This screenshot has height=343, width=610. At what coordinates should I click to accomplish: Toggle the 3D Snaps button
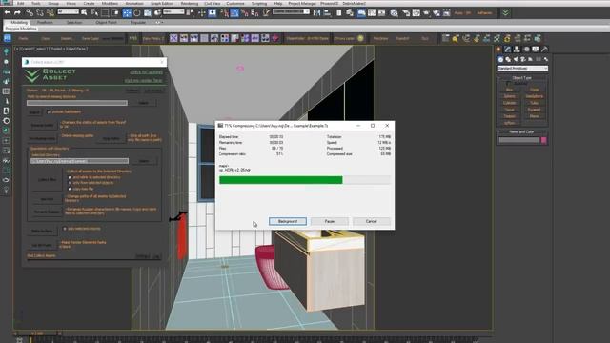click(224, 12)
